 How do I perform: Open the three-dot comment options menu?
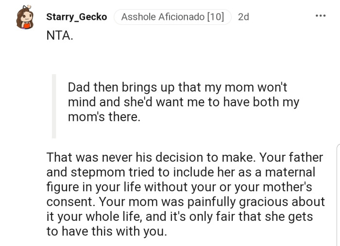point(321,16)
